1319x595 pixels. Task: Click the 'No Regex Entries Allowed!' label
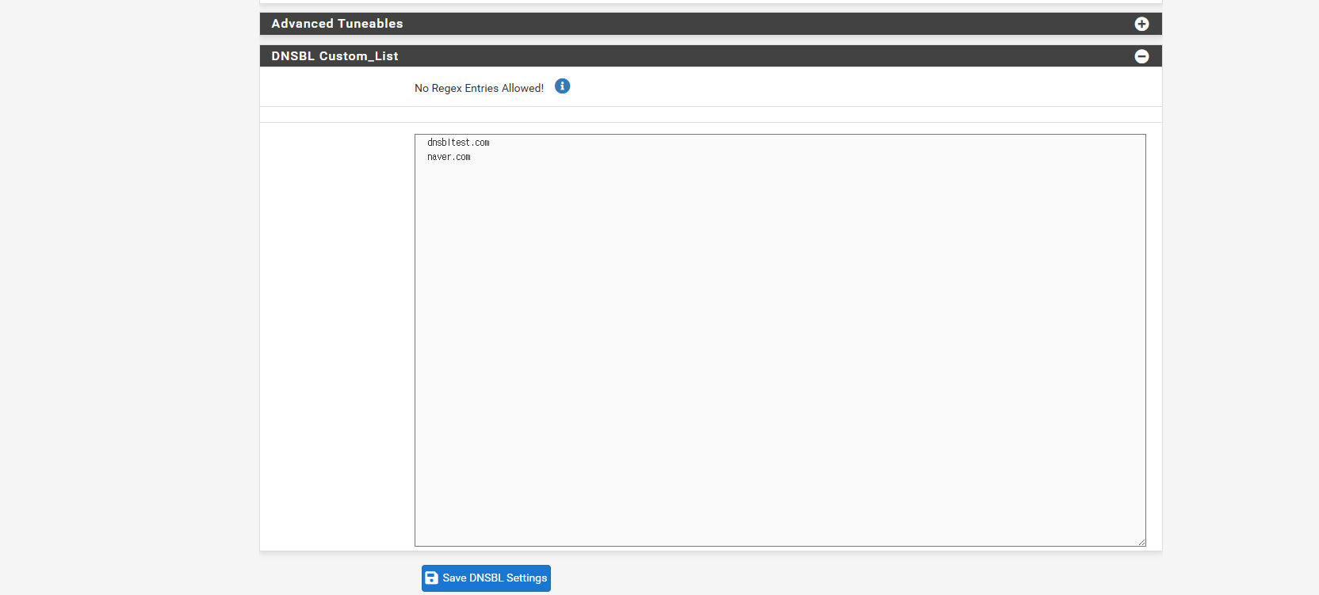(479, 88)
